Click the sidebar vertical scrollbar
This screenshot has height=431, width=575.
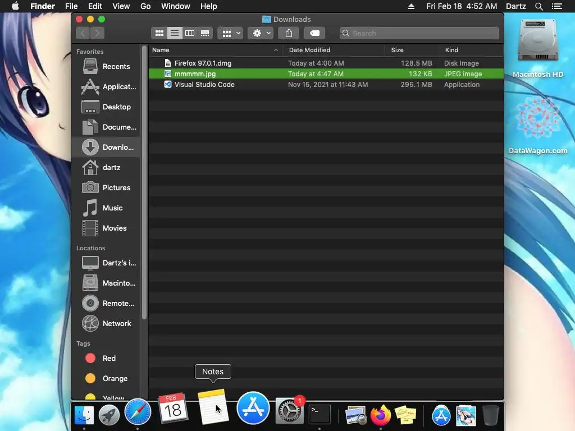pos(144,182)
